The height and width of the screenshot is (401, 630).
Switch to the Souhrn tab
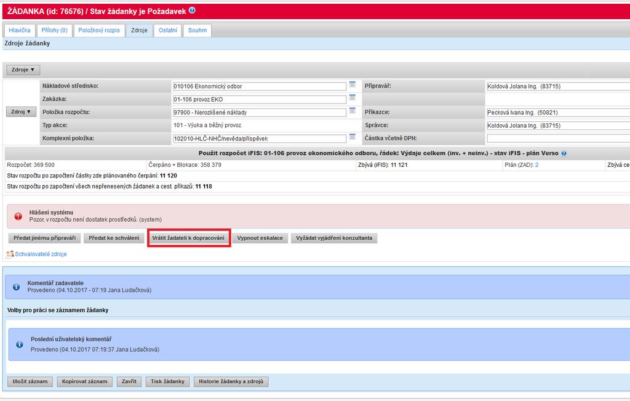point(197,30)
